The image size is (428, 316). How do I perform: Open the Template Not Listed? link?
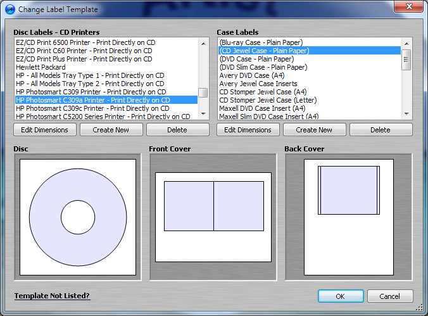(x=52, y=296)
